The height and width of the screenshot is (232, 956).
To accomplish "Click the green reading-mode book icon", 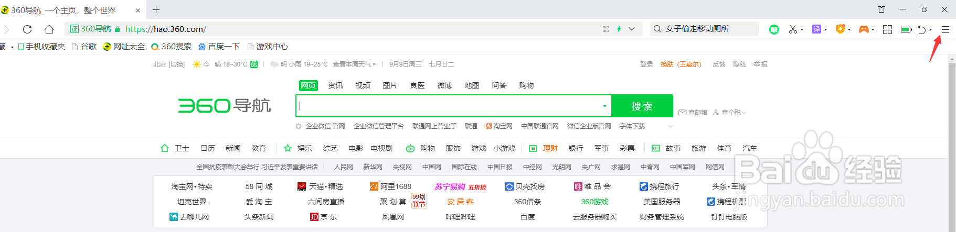I will (x=774, y=29).
